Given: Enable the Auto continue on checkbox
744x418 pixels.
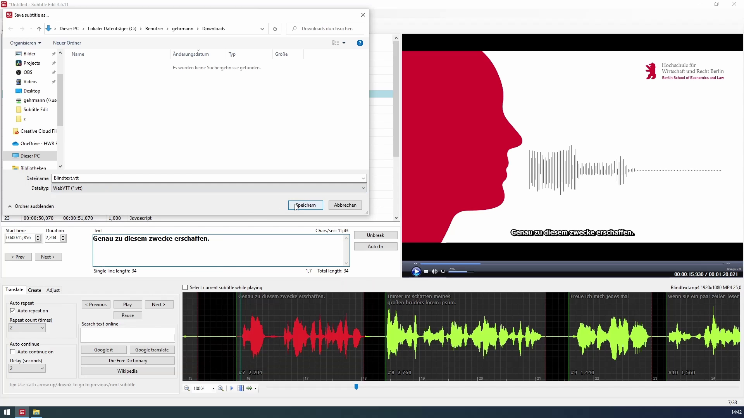Looking at the screenshot, I should point(13,352).
